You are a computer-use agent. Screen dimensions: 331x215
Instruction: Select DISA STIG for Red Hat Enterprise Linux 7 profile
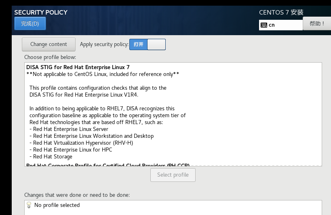click(x=78, y=67)
